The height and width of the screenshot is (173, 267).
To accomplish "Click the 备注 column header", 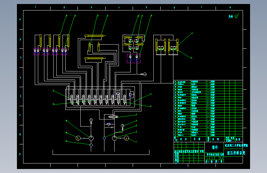I will click(x=238, y=139).
